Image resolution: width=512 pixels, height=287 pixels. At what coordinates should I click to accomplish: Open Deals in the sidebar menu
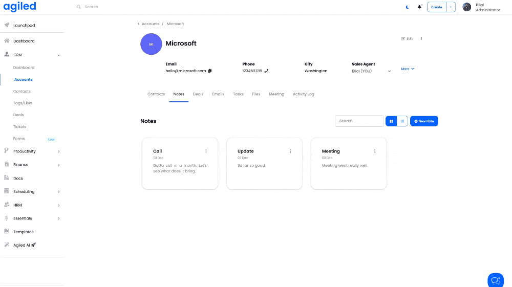(x=18, y=115)
